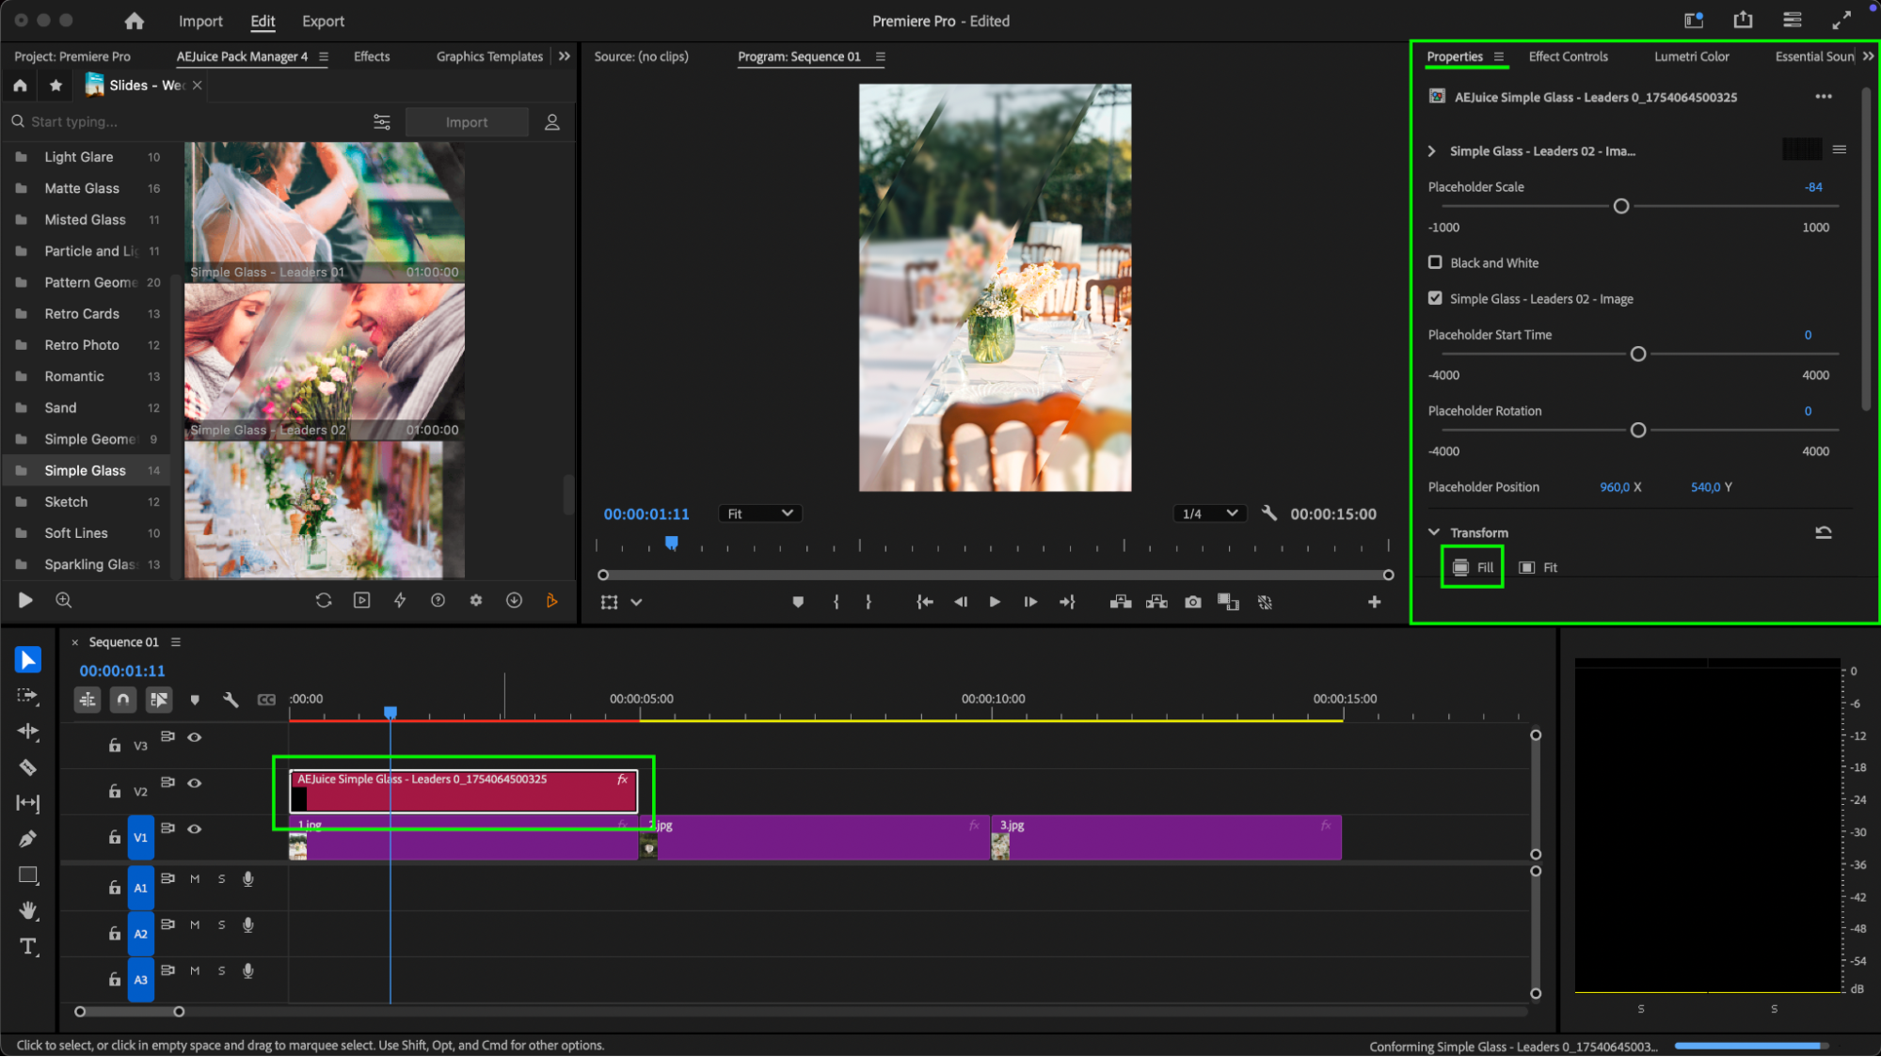This screenshot has height=1057, width=1881.
Task: Select the Pen tool
Action: point(27,839)
